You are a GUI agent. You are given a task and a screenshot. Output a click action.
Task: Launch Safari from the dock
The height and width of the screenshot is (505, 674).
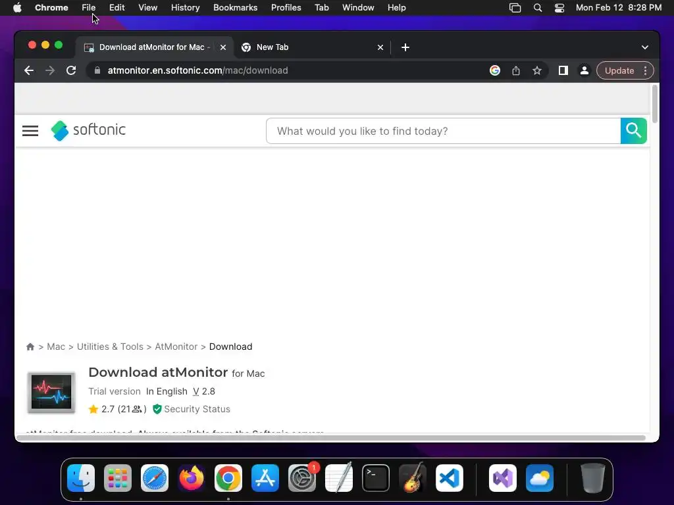[155, 478]
